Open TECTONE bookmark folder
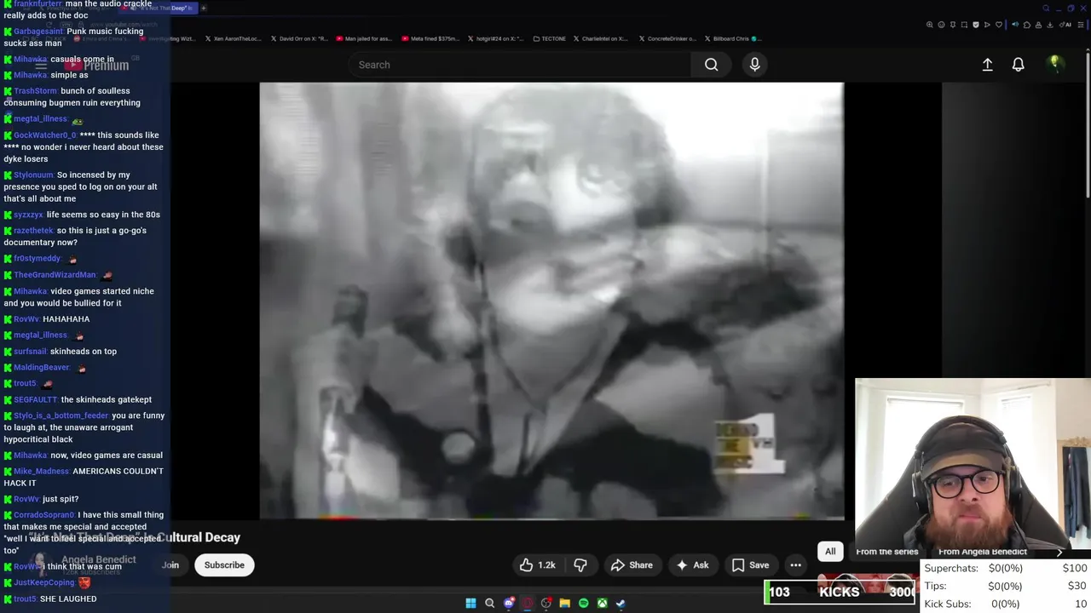 point(549,38)
